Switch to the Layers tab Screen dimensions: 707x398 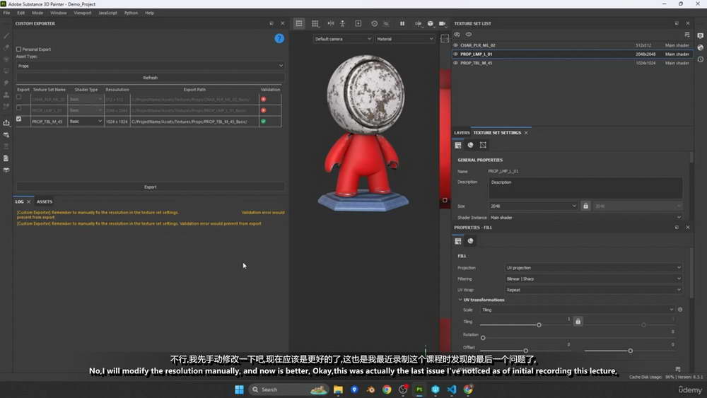461,133
